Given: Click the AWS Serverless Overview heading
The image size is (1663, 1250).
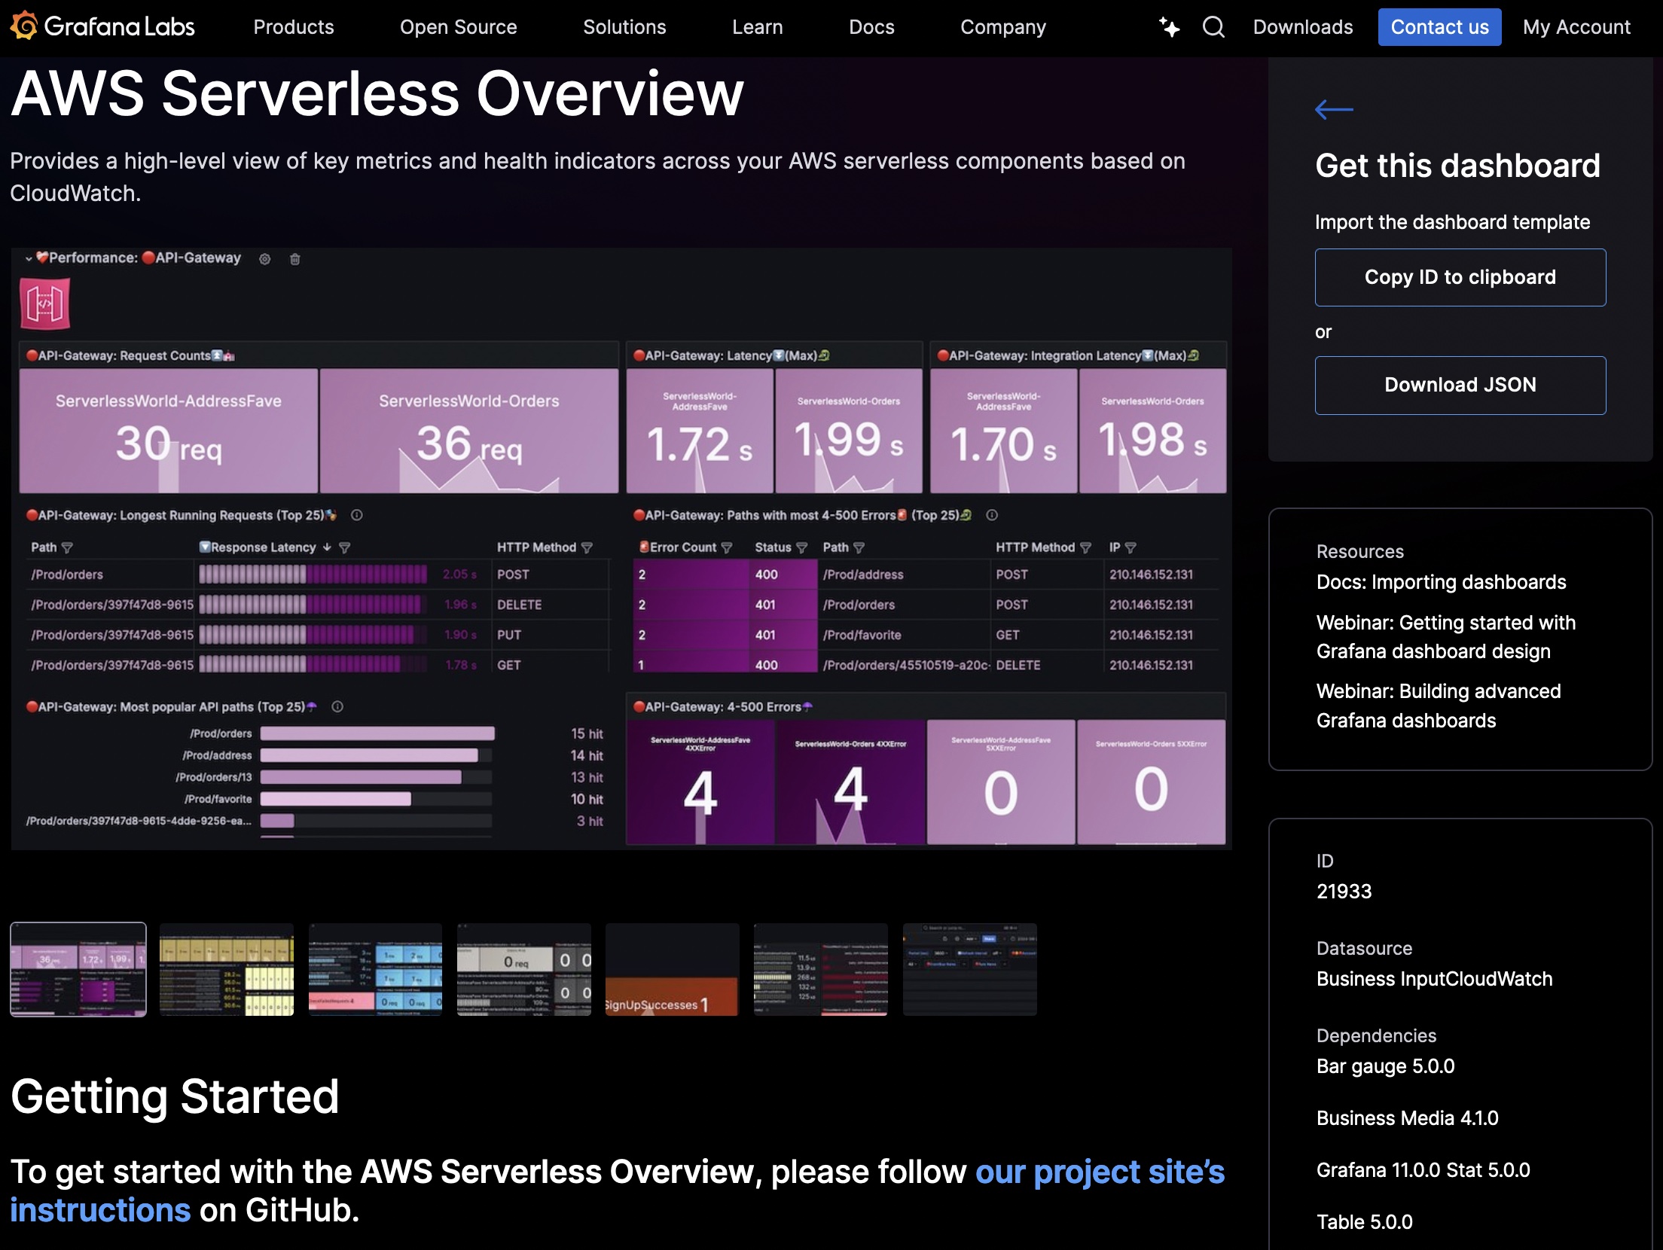Looking at the screenshot, I should 377,93.
